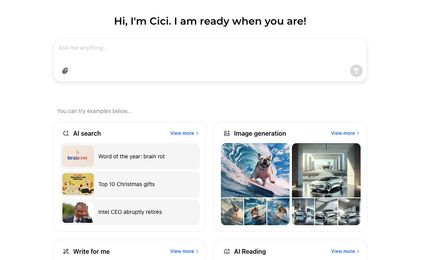Open the large silver concept car image
Viewport: 423px width, 260px height.
pos(326,170)
